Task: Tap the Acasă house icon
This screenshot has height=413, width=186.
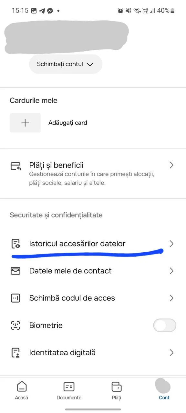Action: click(22, 386)
